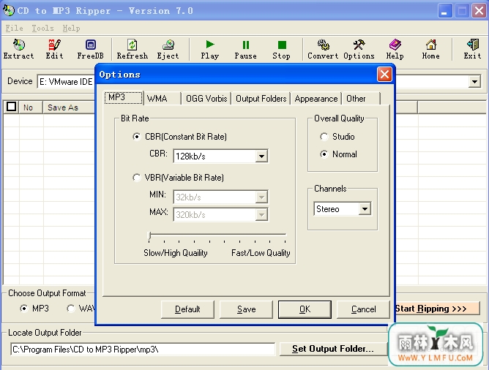
Task: Click the No column header
Action: point(31,107)
